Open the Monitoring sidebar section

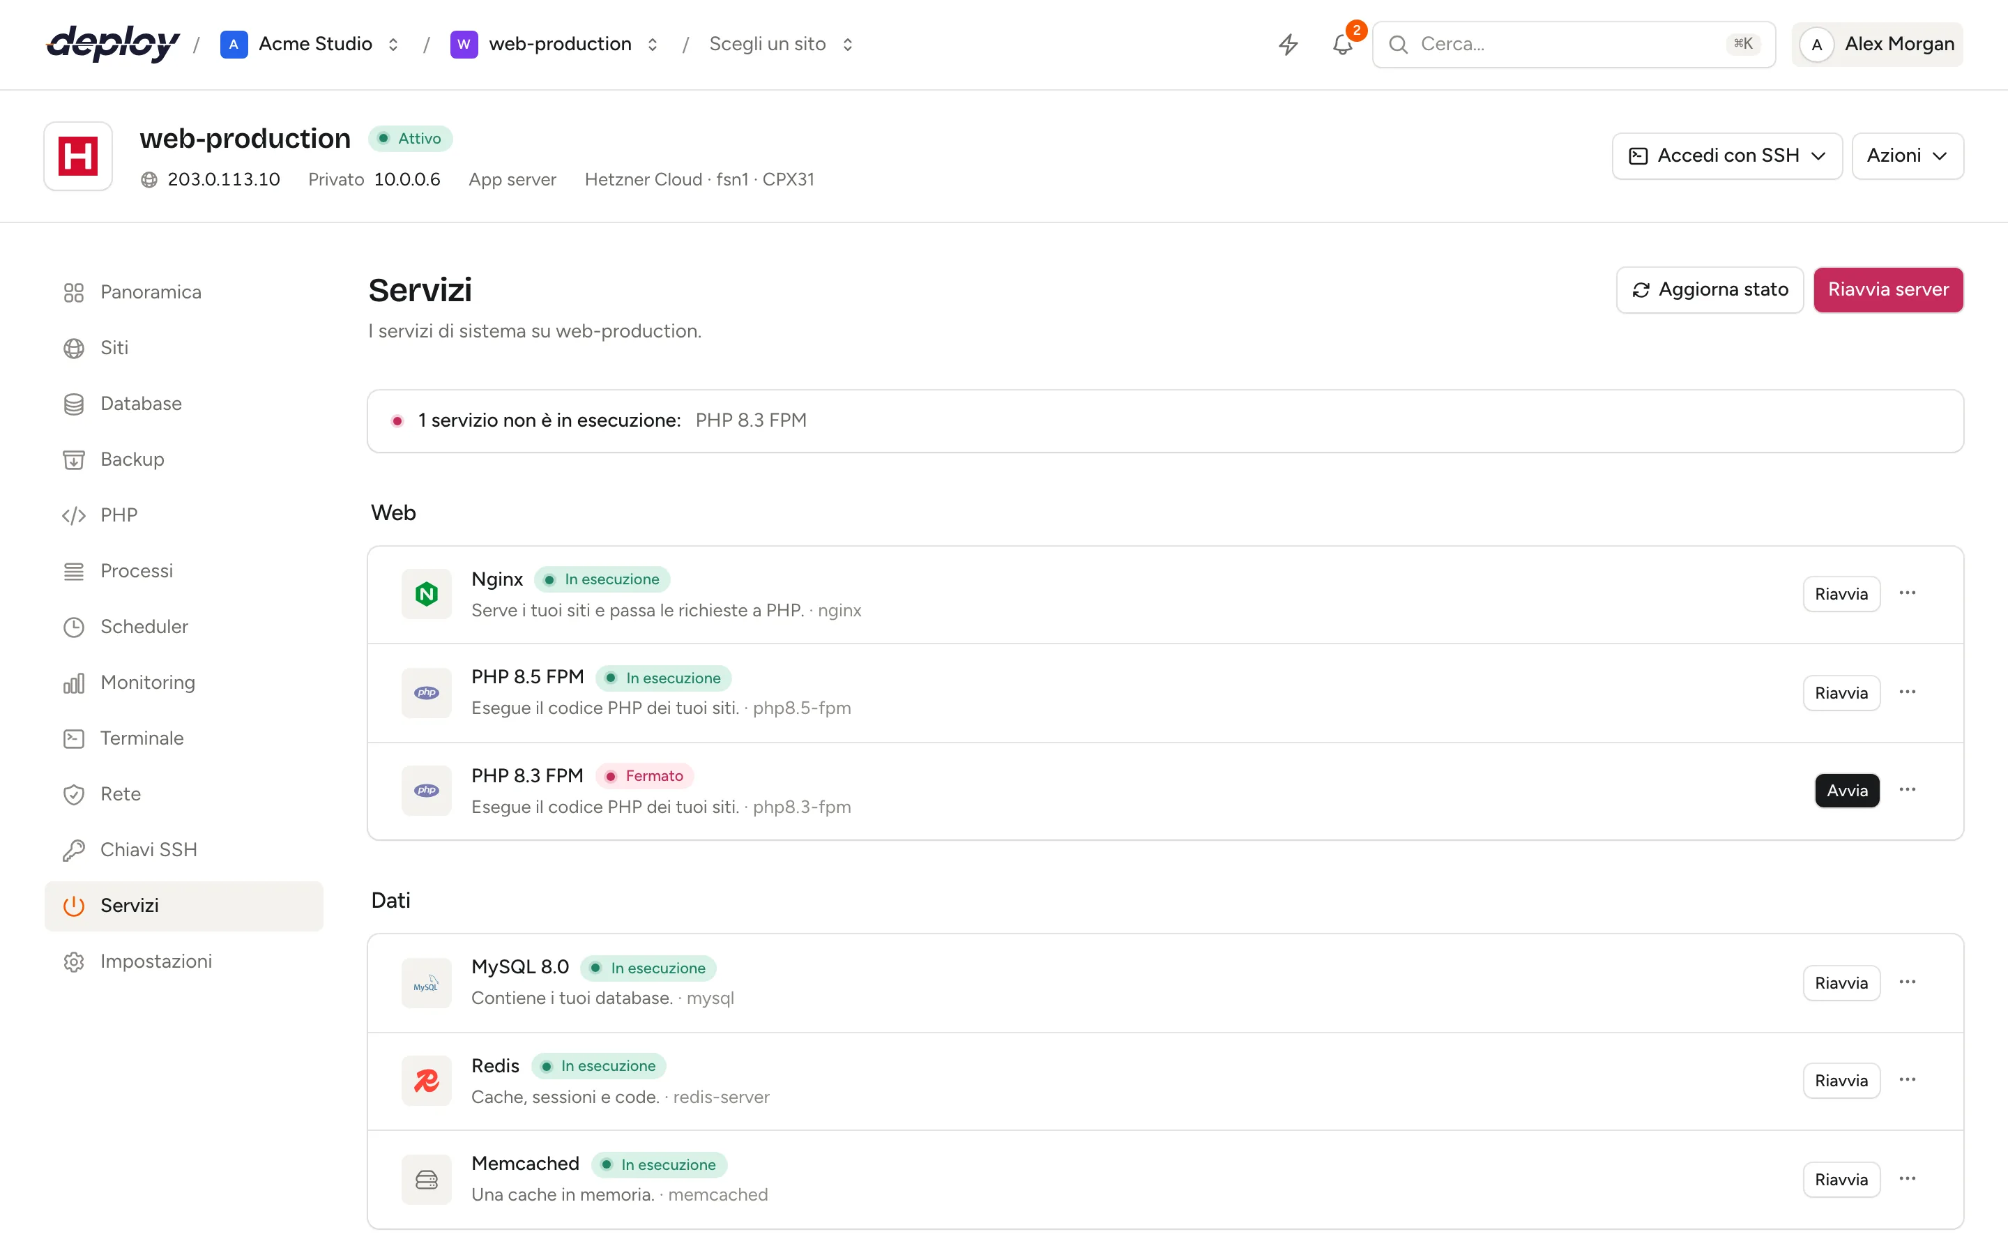[x=184, y=683]
